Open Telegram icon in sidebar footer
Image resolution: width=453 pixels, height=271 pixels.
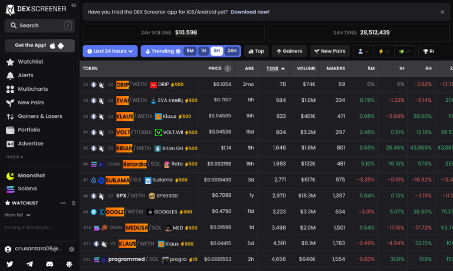[x=29, y=264]
